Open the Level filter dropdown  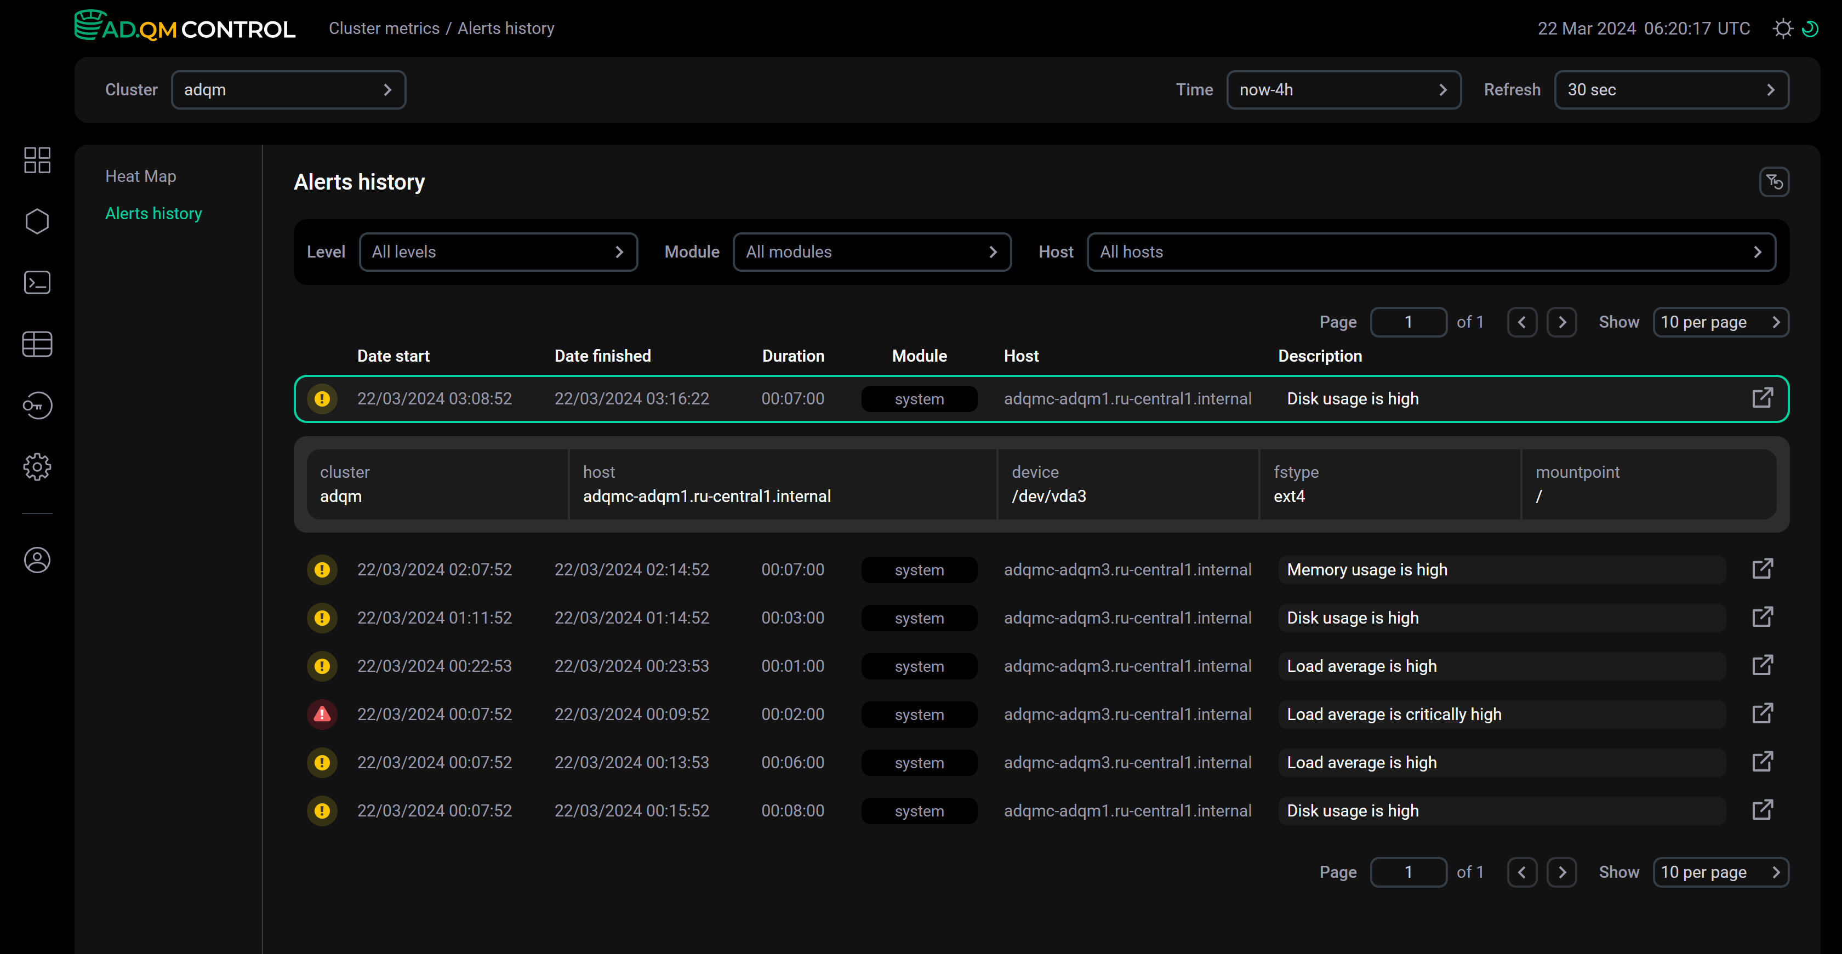(498, 252)
